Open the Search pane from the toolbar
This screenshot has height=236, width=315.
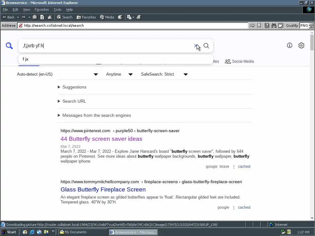65,17
